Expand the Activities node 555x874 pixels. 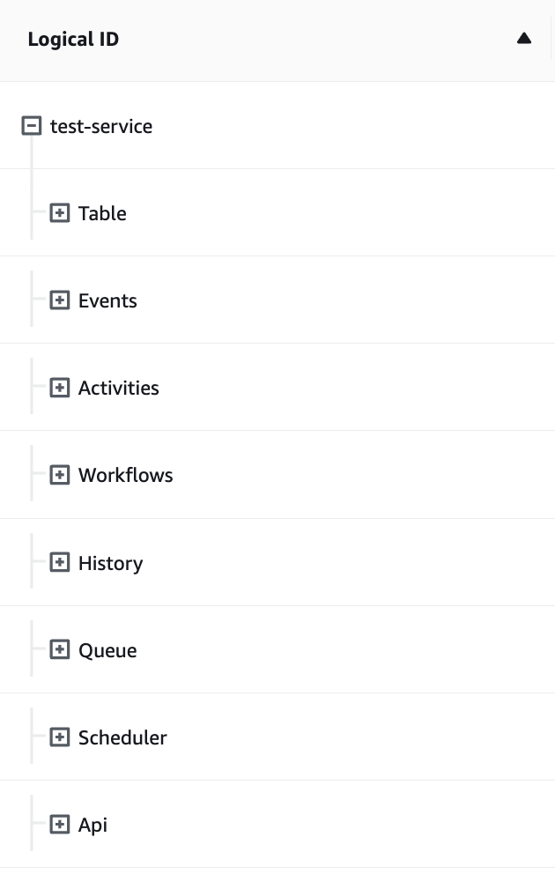click(59, 388)
